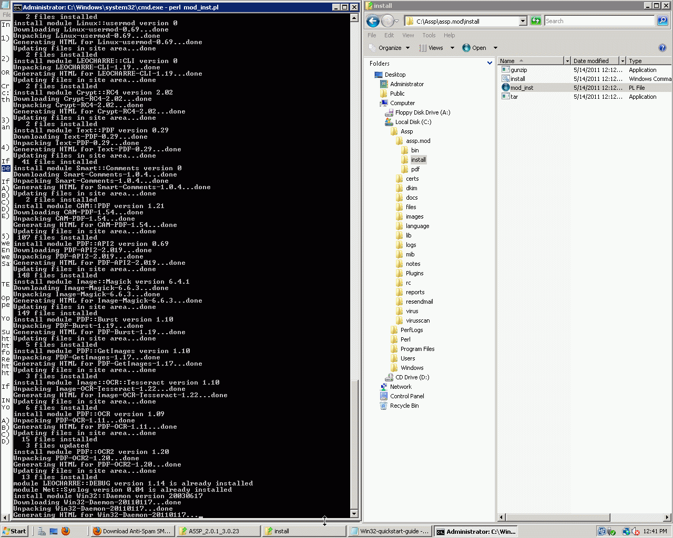Click the cmd window scrollbar down arrow
The height and width of the screenshot is (538, 673).
click(354, 514)
